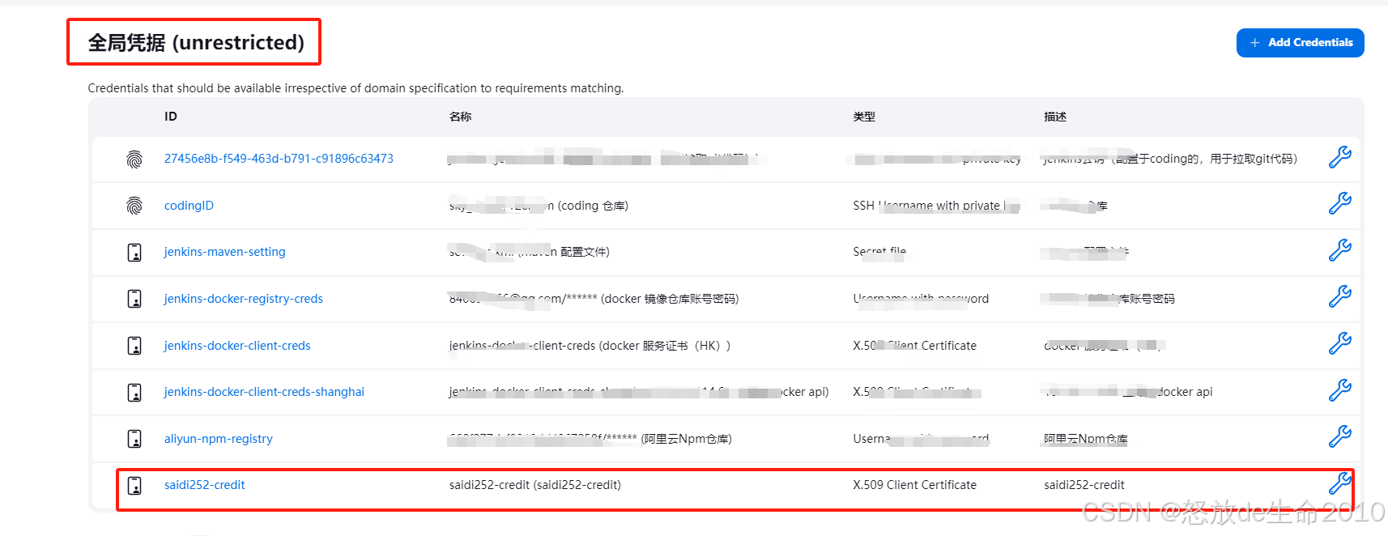Click wrench icon for 27456e8b credential row
Screen dimensions: 1388x536
[x=1339, y=157]
